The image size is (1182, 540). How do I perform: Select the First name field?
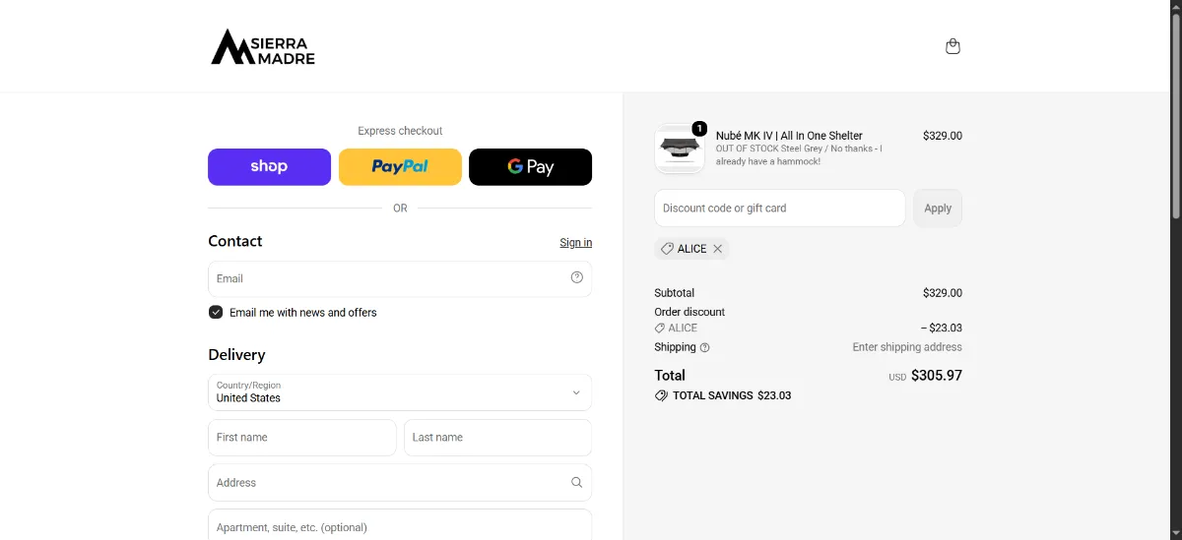[302, 438]
